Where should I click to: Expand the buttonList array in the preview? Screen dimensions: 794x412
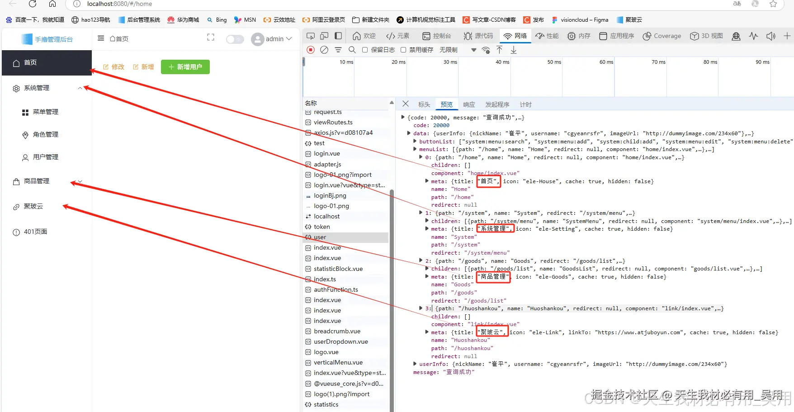tap(415, 142)
